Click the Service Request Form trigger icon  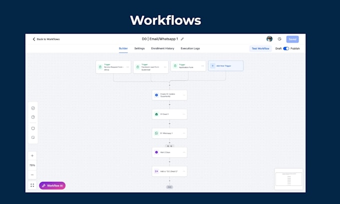[100, 67]
